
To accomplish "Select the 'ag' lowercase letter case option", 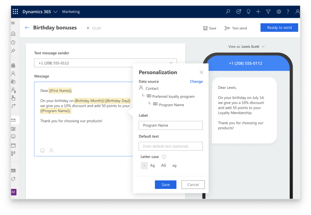I will pos(174,166).
